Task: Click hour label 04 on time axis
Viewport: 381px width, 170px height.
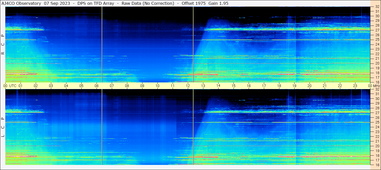Action: [66, 86]
